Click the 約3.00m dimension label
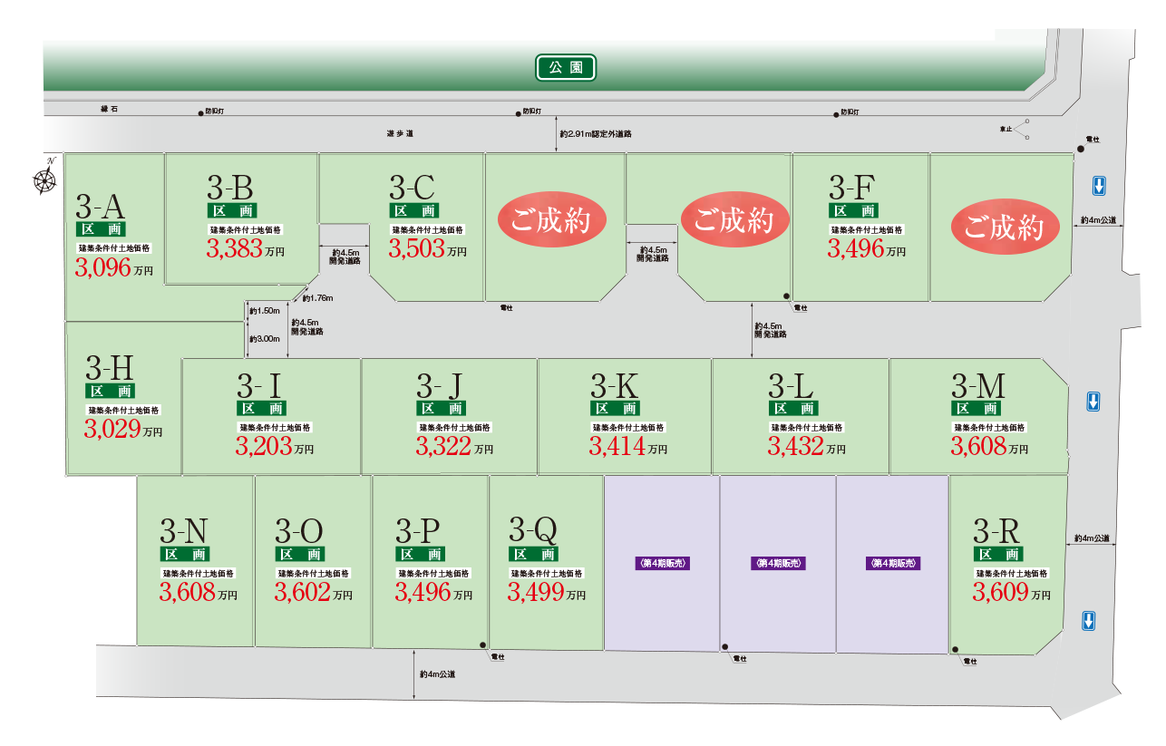Viewport: 1166px width, 746px height. [x=264, y=338]
